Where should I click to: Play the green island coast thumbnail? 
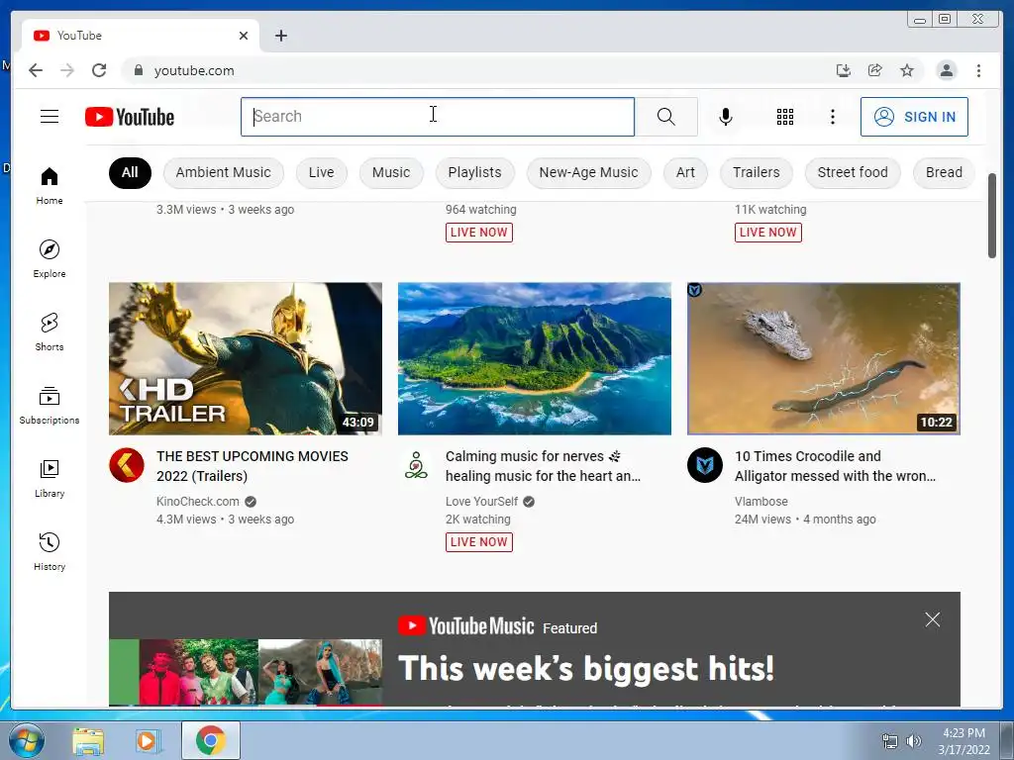tap(534, 358)
